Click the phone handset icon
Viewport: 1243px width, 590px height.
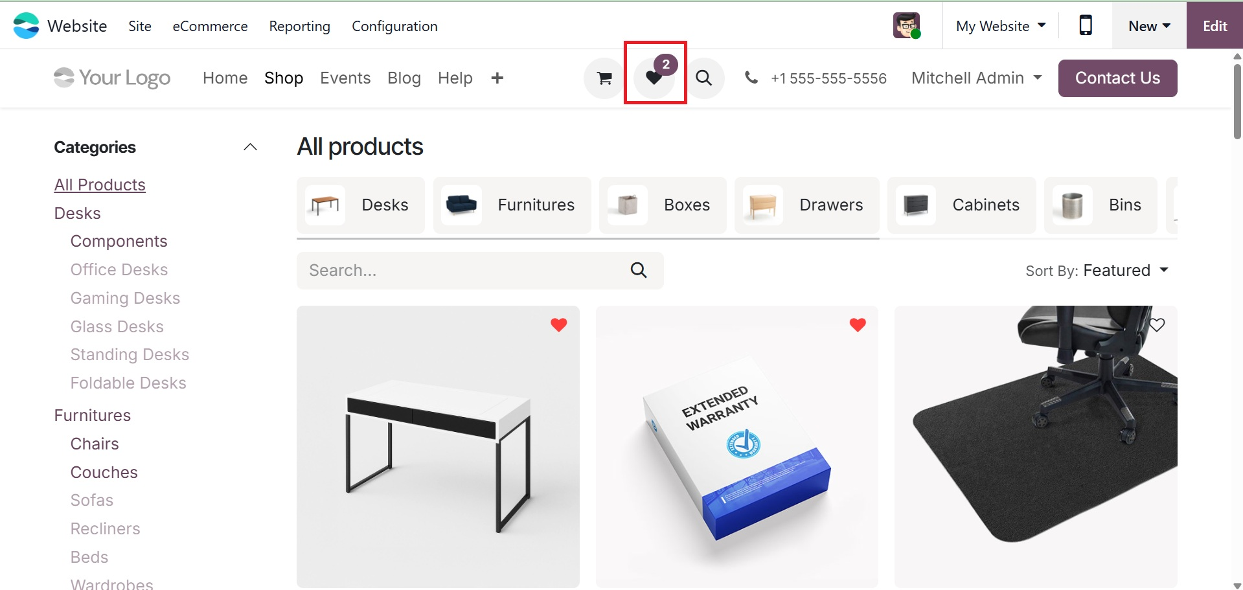(751, 78)
